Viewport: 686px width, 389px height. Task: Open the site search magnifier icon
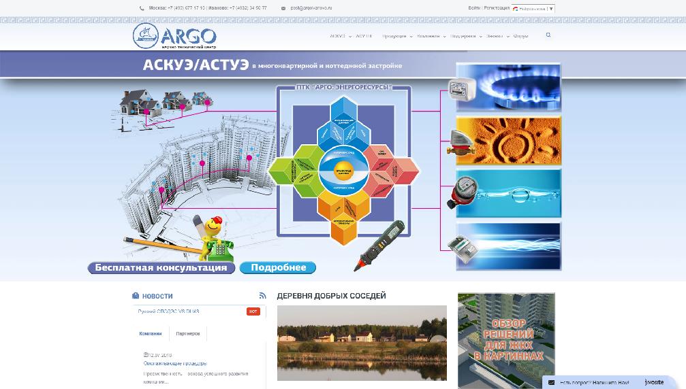point(548,35)
